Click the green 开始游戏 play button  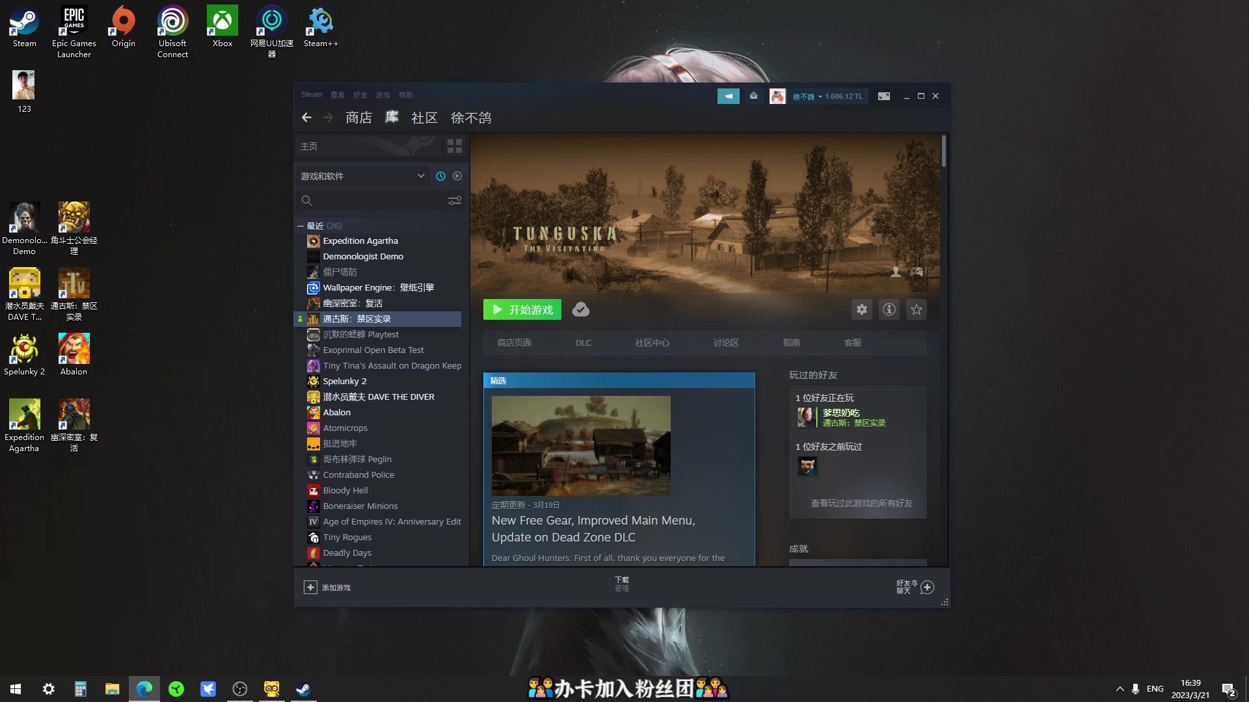[522, 309]
